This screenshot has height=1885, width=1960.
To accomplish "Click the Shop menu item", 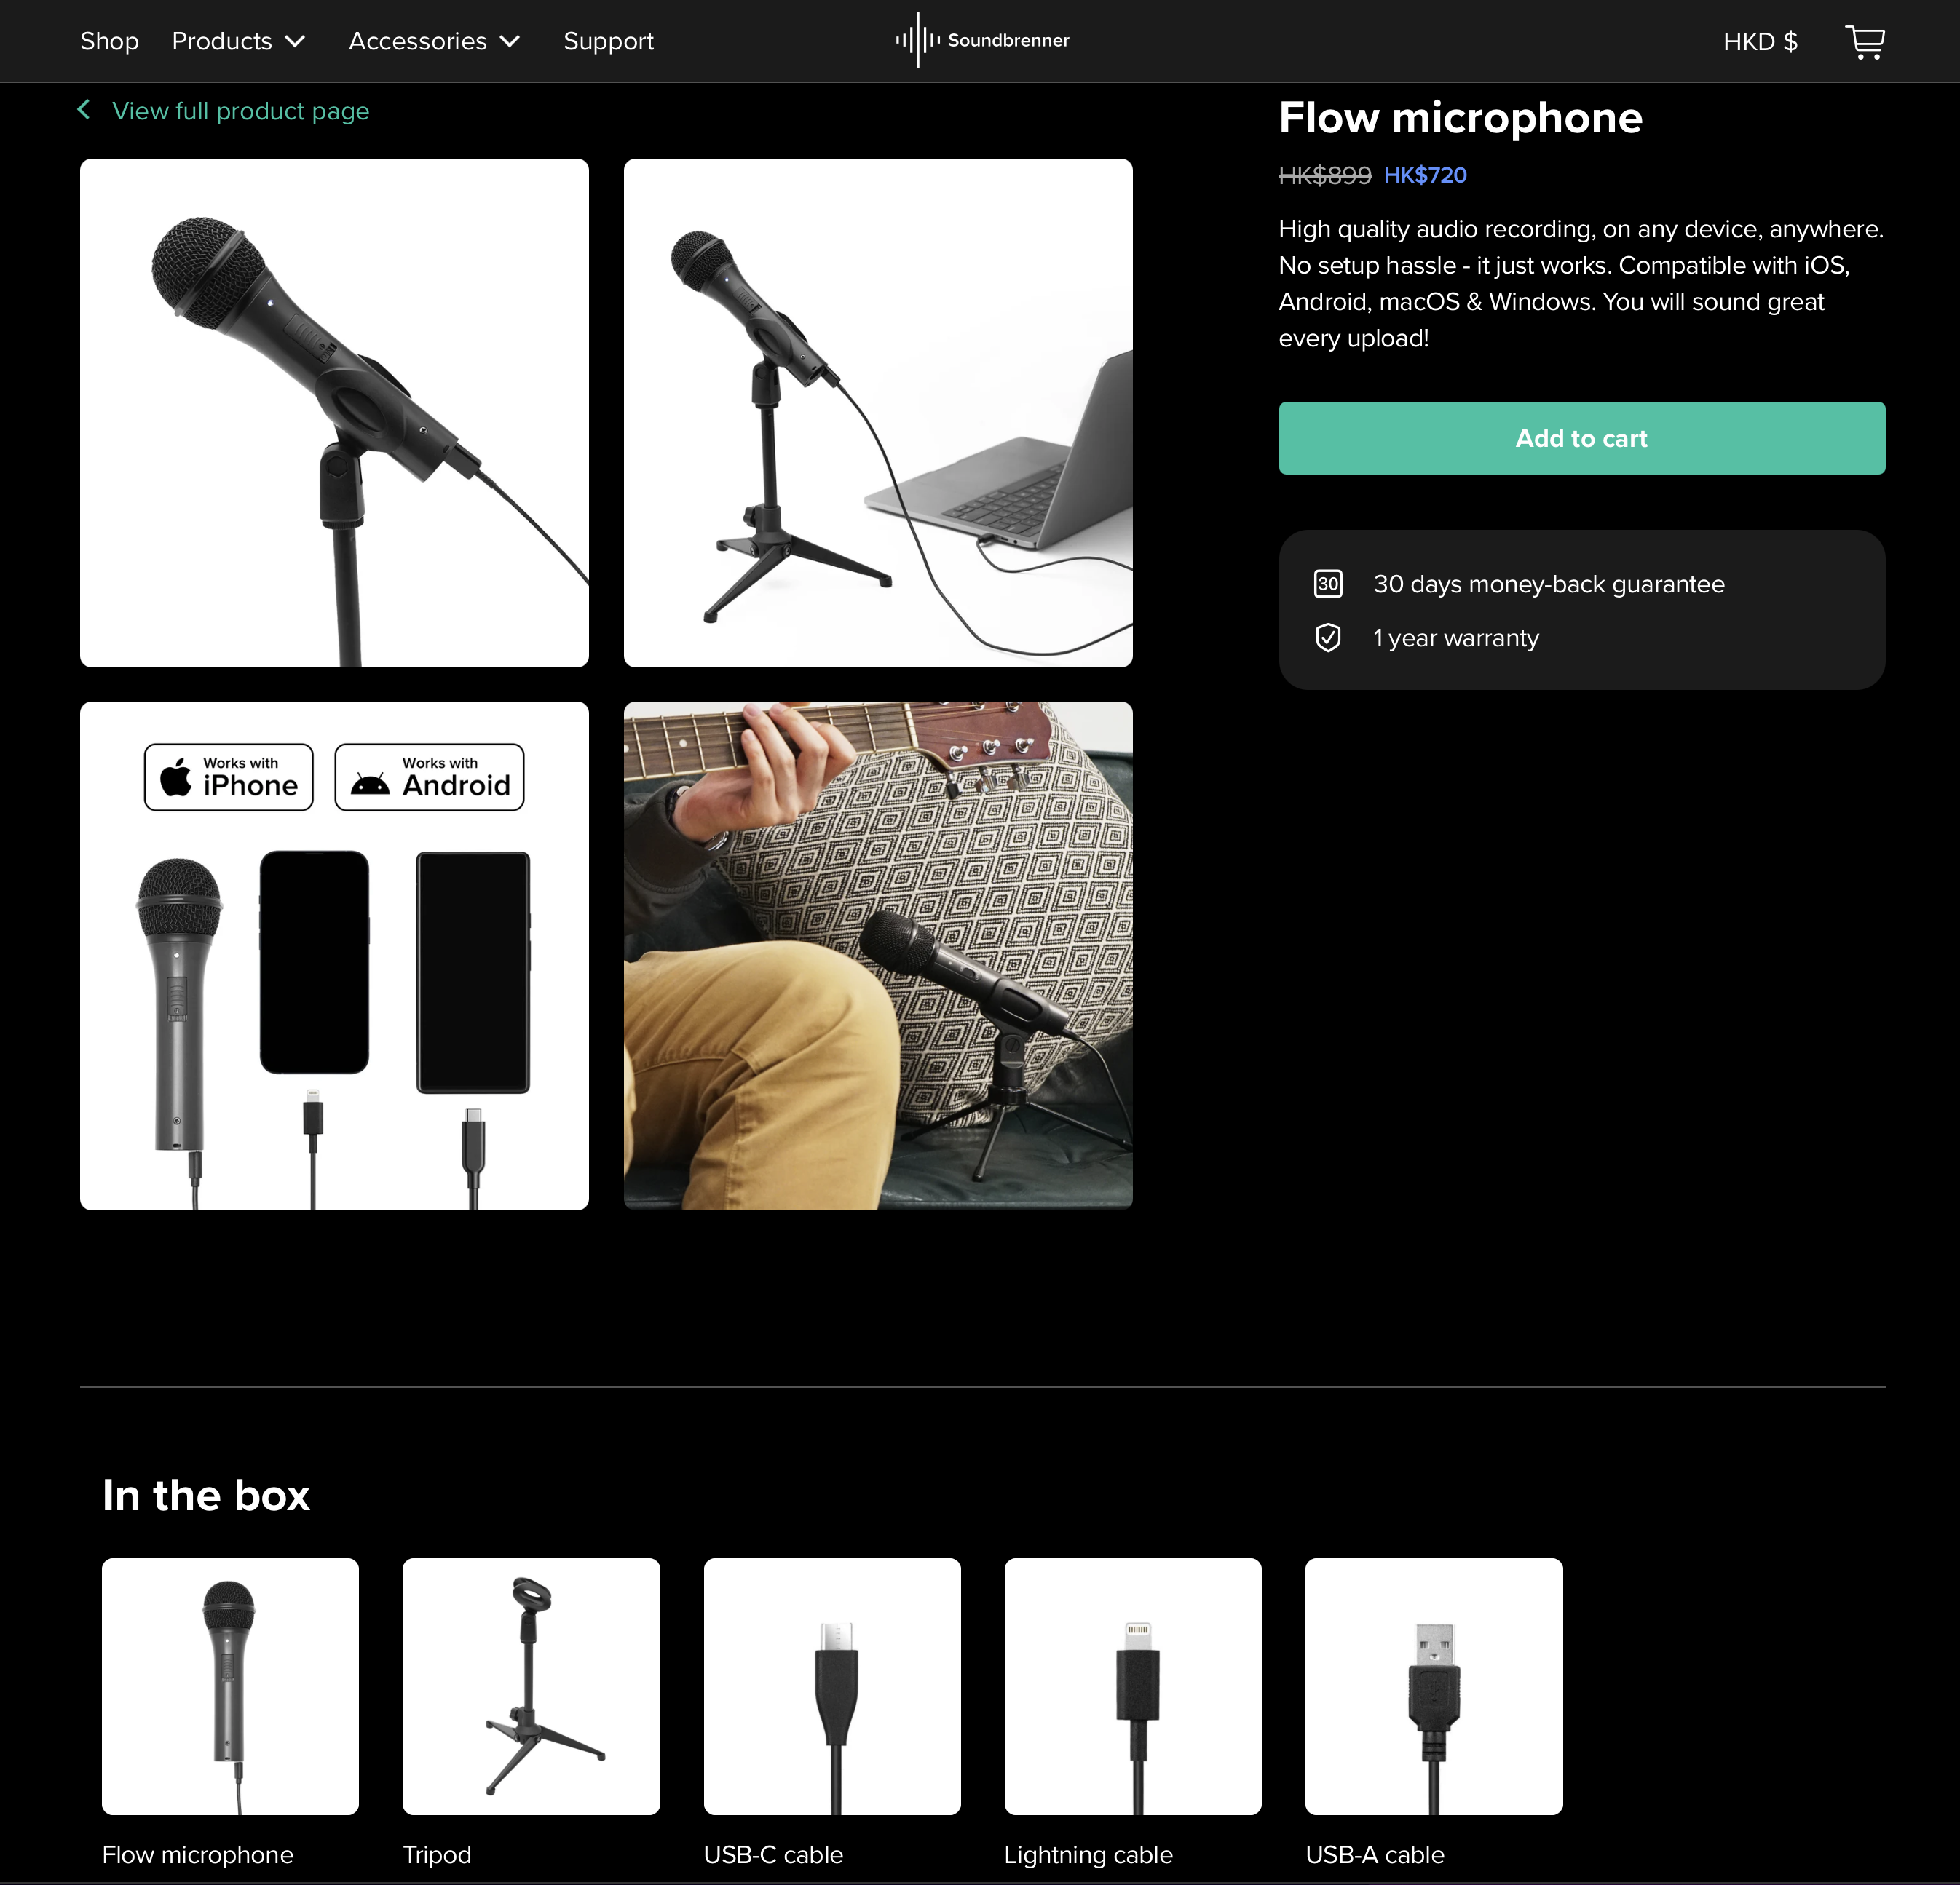I will coord(108,40).
